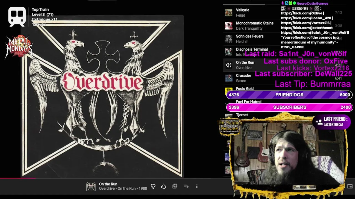Click the save to library icon
Viewport: 355px width, 199px height.
point(175,186)
